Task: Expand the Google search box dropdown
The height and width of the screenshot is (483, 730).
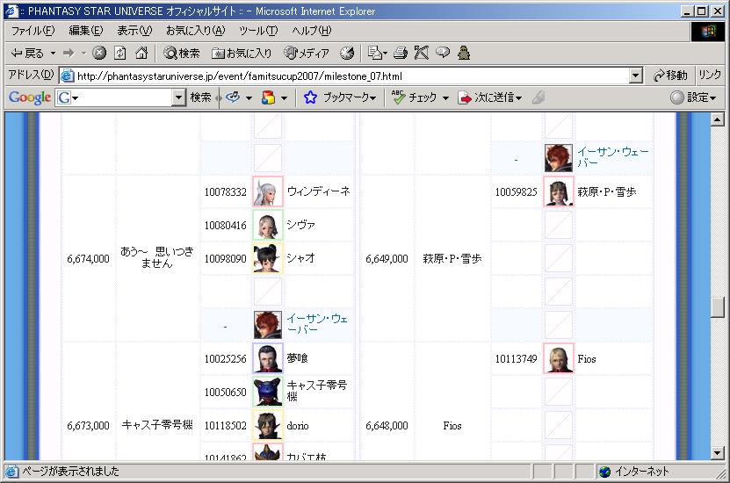Action: click(178, 97)
